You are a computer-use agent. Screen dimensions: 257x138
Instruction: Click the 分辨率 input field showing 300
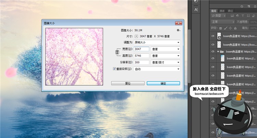point(142,63)
